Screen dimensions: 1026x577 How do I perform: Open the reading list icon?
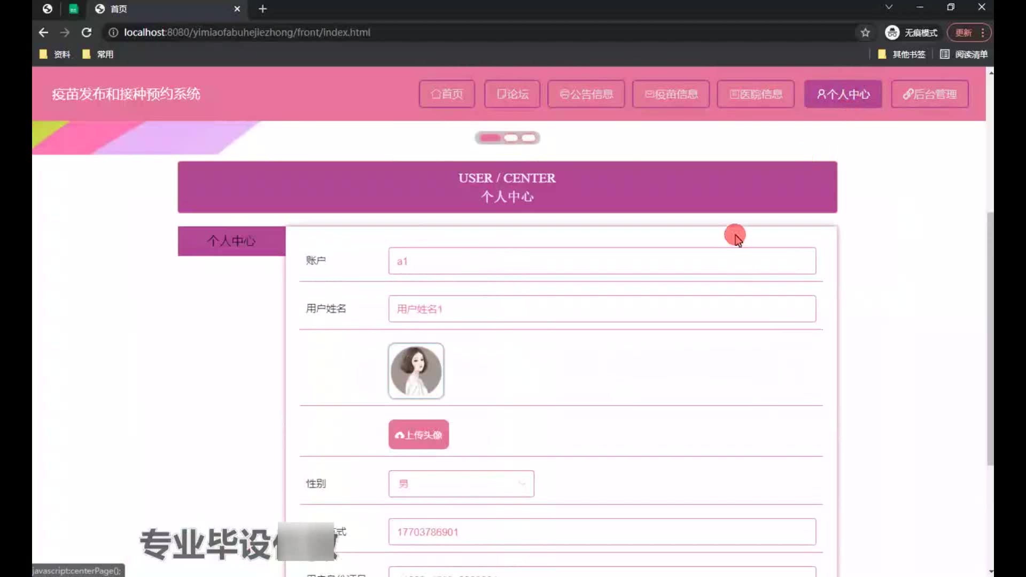click(945, 54)
